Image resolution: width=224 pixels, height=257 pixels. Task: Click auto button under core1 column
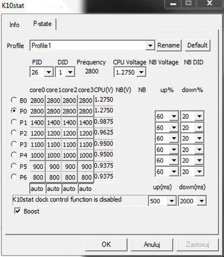click(x=54, y=189)
